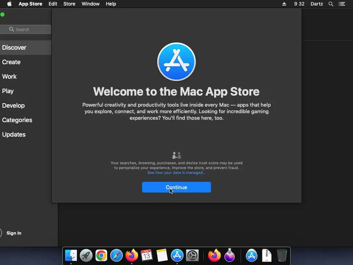The image size is (353, 265).
Task: Launch Safari from the Dock
Action: tap(117, 255)
